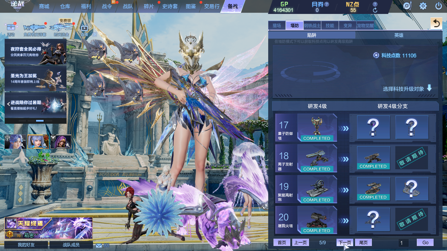The width and height of the screenshot is (447, 251).
Task: Click the 选择科技升级对象 text
Action: pos(403,89)
